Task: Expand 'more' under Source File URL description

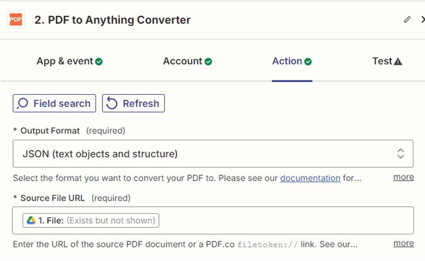Action: pyautogui.click(x=403, y=243)
